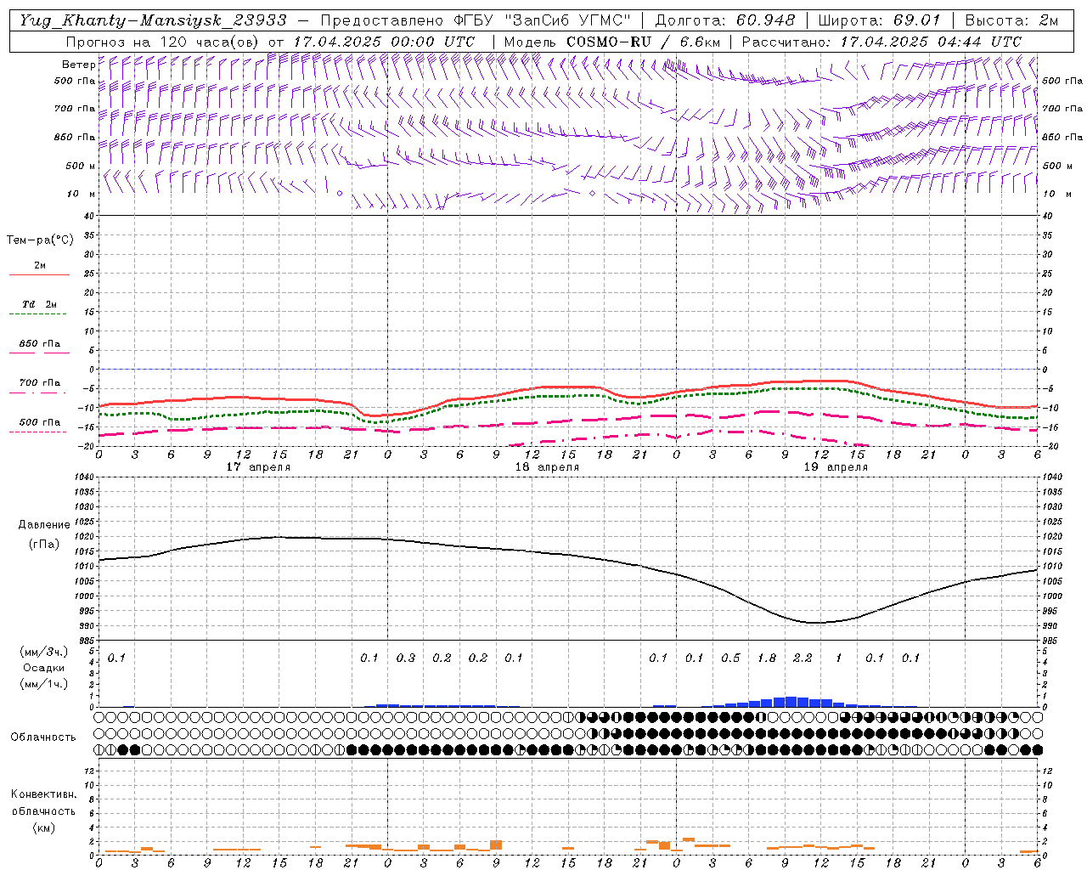Click the Рассчитано: 17.04.2025 04:44 UTC timestamp

point(881,41)
